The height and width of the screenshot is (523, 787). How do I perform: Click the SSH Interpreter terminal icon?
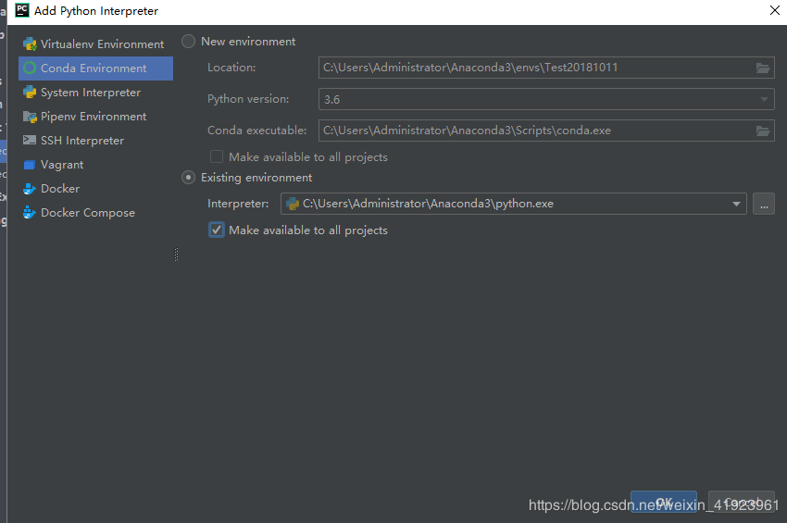point(30,140)
